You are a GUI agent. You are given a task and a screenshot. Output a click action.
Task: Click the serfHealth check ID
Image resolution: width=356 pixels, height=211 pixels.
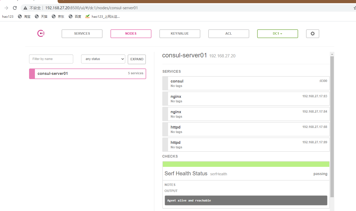click(x=219, y=174)
